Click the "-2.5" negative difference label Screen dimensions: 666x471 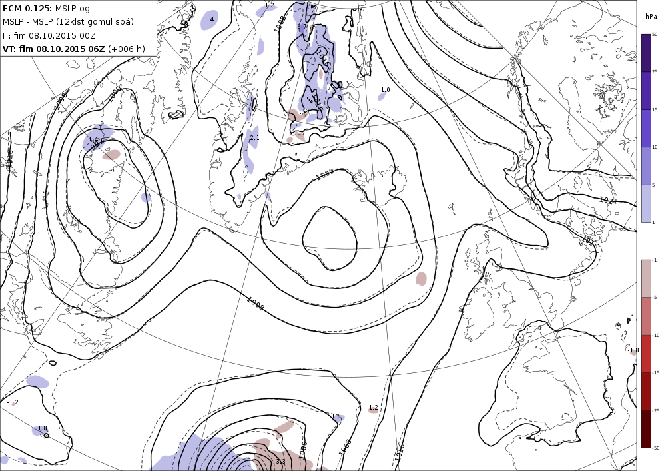click(x=304, y=113)
